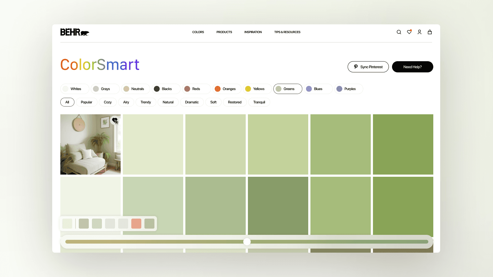Select the last sage chip in palette bar
Image resolution: width=493 pixels, height=277 pixels.
pyautogui.click(x=149, y=224)
